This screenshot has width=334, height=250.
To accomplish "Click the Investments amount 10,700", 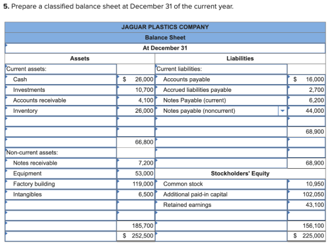I will coord(136,90).
